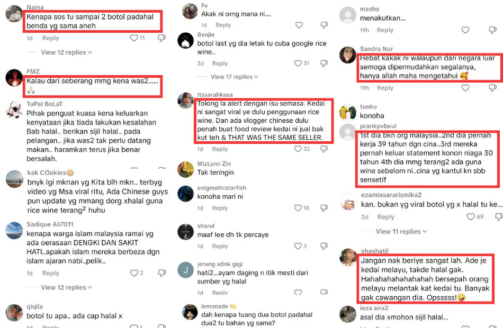Like Bxnjie's rice wine comment
Viewport: 503px width, 328px height.
click(x=298, y=63)
